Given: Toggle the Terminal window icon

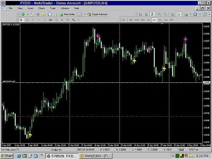Looking at the screenshot, I should [x=50, y=14].
